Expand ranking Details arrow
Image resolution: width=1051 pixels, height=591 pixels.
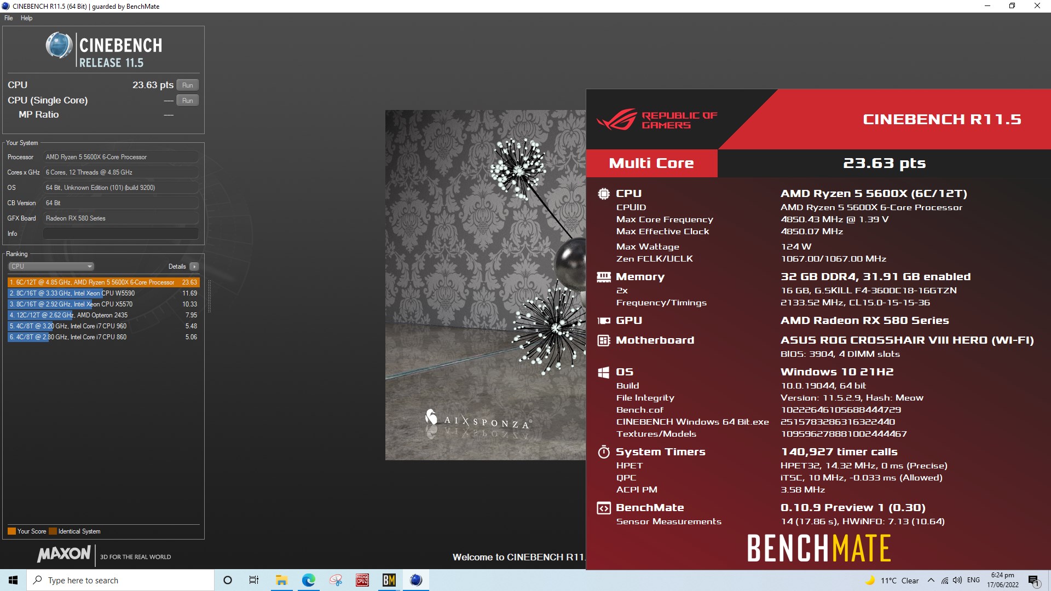[194, 266]
